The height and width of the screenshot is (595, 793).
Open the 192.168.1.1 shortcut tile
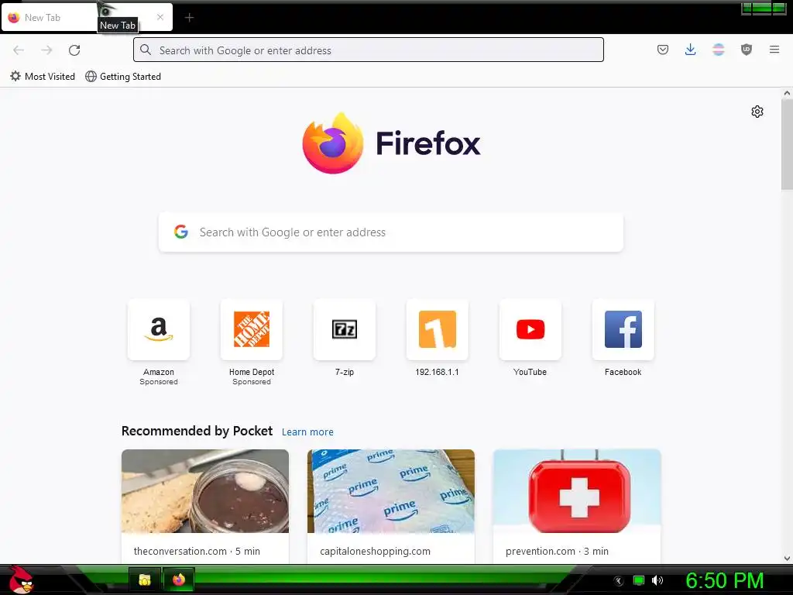pos(438,329)
